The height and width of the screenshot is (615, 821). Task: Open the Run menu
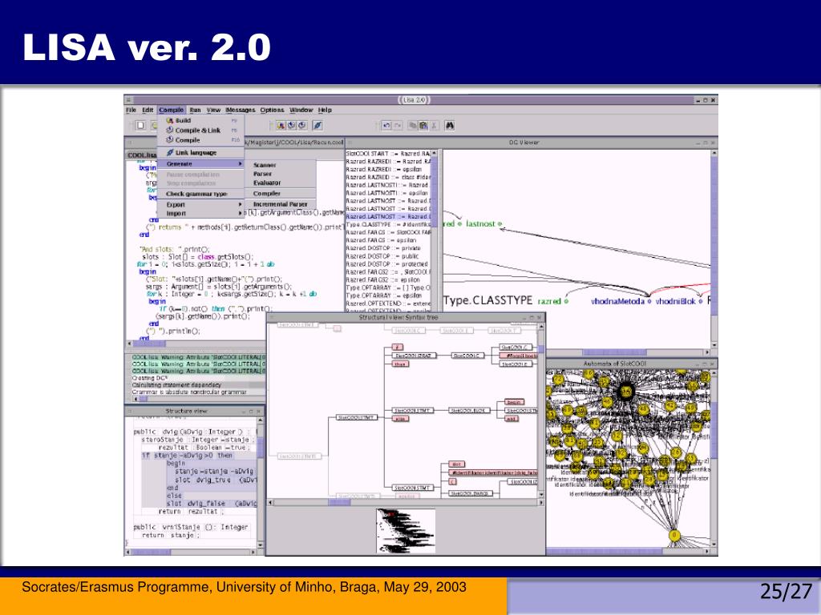[196, 110]
